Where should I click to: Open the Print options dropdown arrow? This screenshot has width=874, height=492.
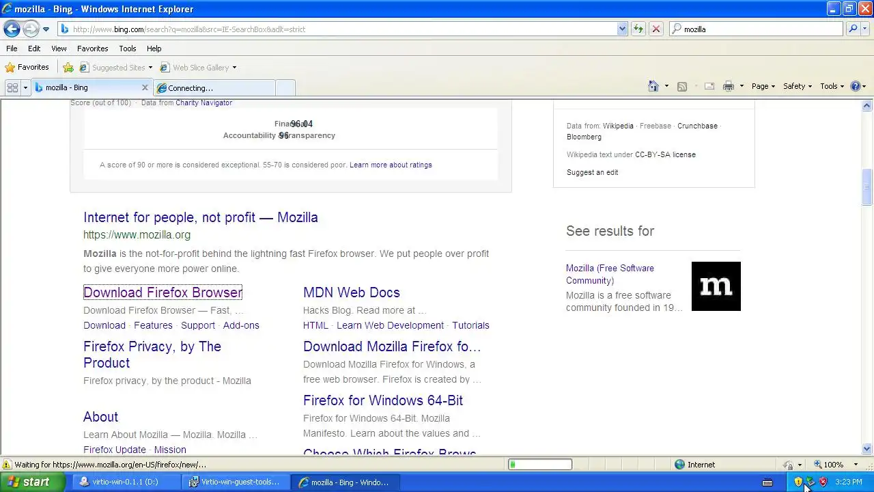pyautogui.click(x=742, y=86)
